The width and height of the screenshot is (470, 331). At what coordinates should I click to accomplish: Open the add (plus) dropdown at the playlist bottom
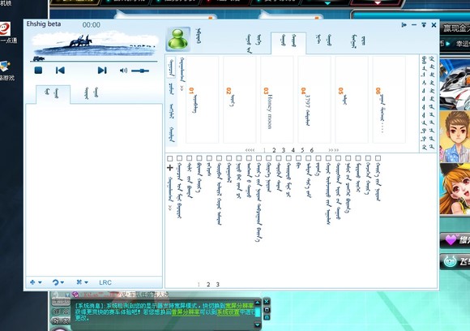click(36, 282)
